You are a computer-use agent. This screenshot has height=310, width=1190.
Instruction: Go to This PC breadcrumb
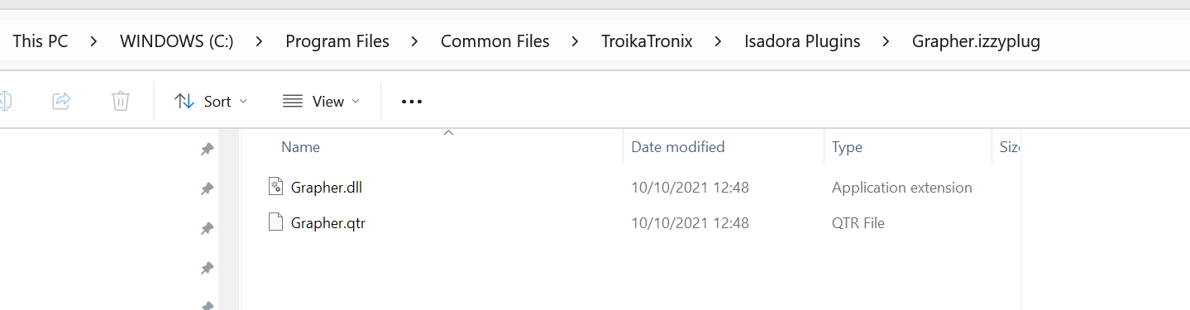(x=41, y=41)
